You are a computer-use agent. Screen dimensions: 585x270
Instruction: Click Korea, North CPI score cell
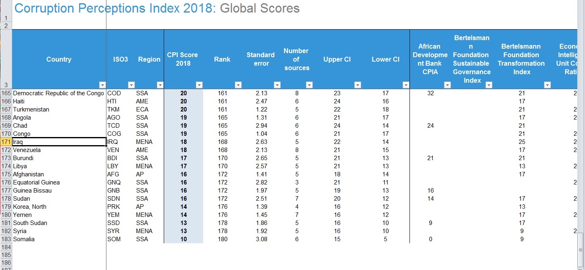click(x=184, y=207)
